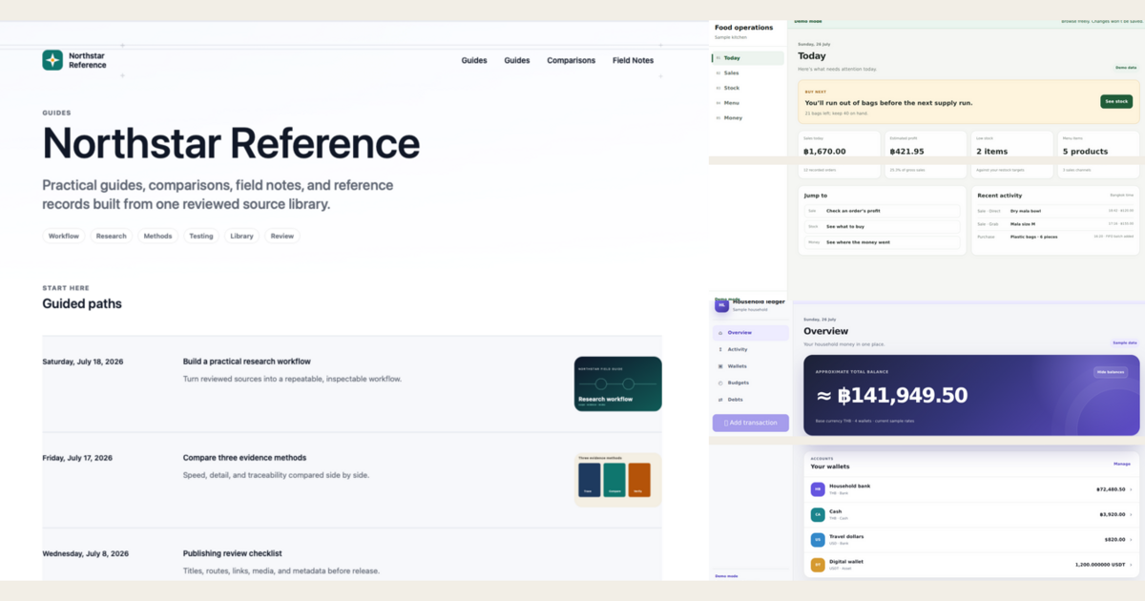
Task: Open Field Notes in the Northstar navigation
Action: click(634, 60)
